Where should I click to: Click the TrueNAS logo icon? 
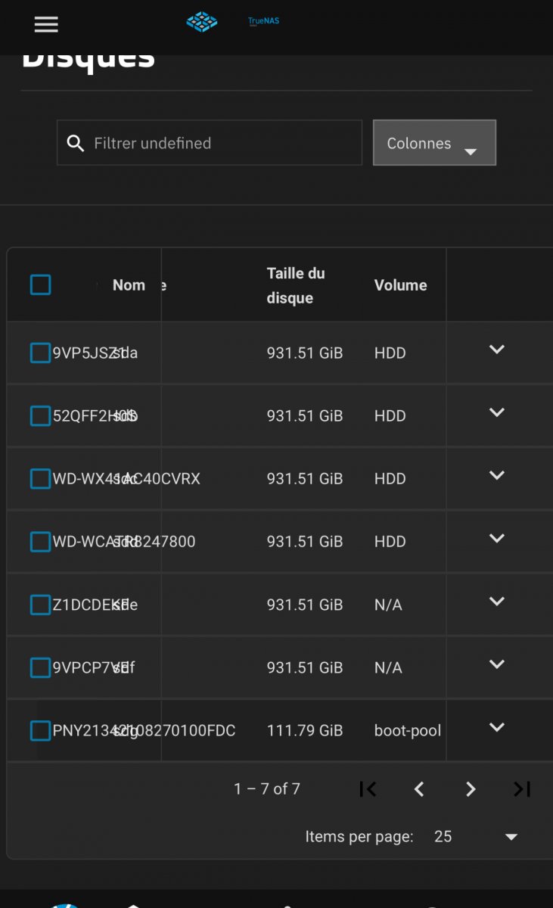[202, 22]
